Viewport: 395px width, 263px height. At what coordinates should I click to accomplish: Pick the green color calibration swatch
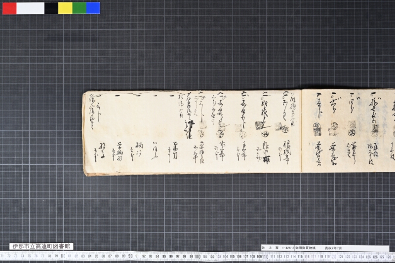(x=79, y=8)
